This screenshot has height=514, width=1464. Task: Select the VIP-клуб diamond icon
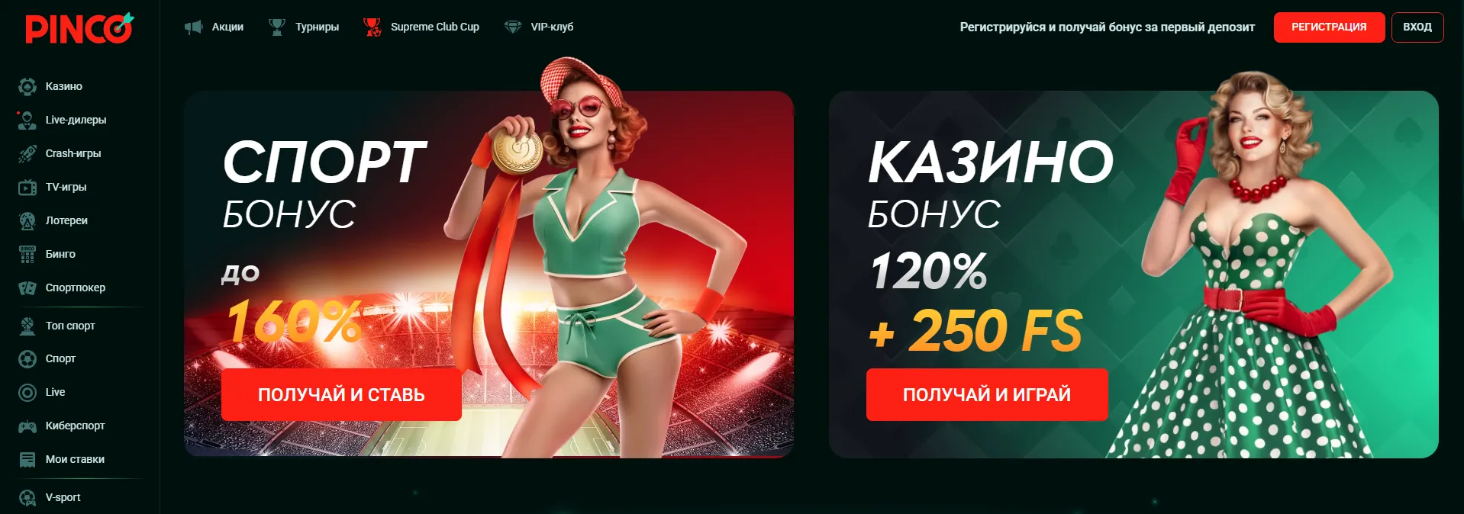(x=513, y=27)
